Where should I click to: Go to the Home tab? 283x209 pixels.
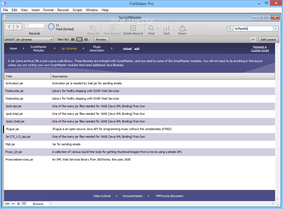coord(13,48)
